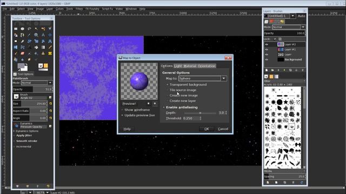Screen dimensions: 346x194
Task: Toggle Create new image option
Action: (182, 95)
